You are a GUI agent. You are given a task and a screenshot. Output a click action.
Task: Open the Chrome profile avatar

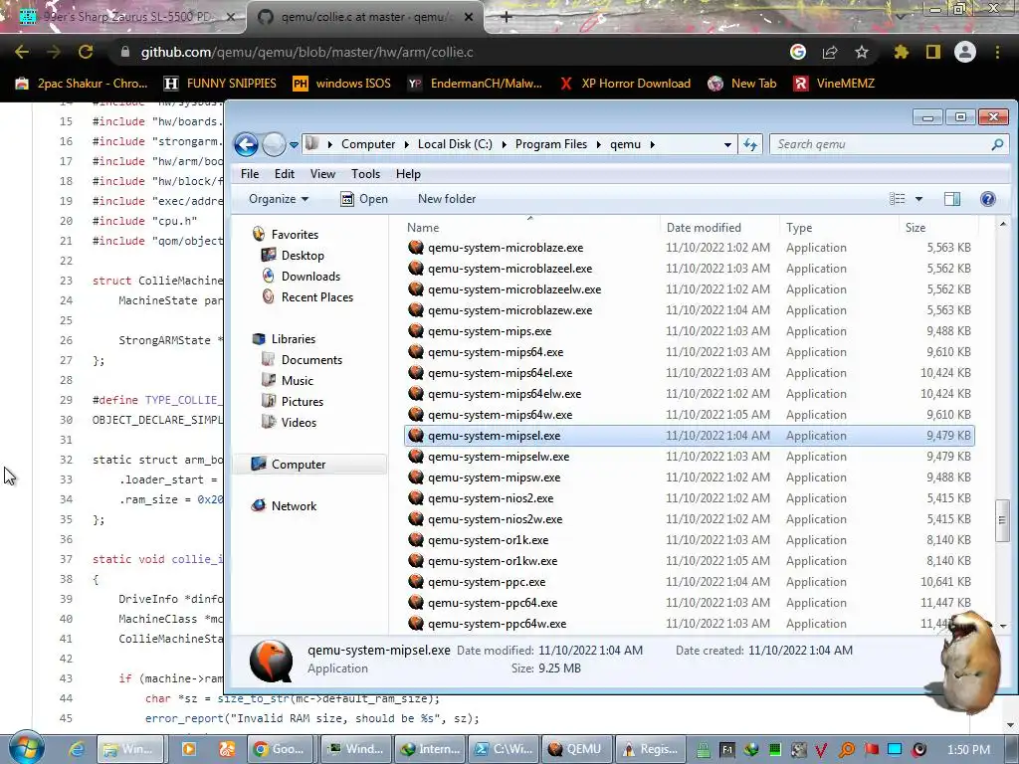tap(965, 52)
